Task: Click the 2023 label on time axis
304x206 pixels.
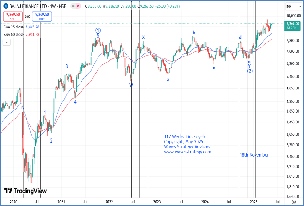Action: click(157, 202)
